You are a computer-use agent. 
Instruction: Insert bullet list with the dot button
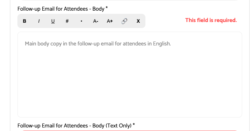pyautogui.click(x=81, y=21)
